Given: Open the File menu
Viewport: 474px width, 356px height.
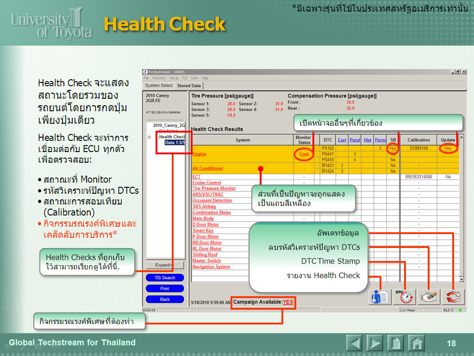Looking at the screenshot, I should pos(146,78).
